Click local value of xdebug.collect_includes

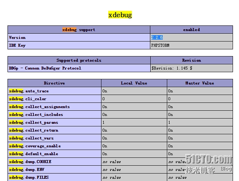tap(105, 114)
